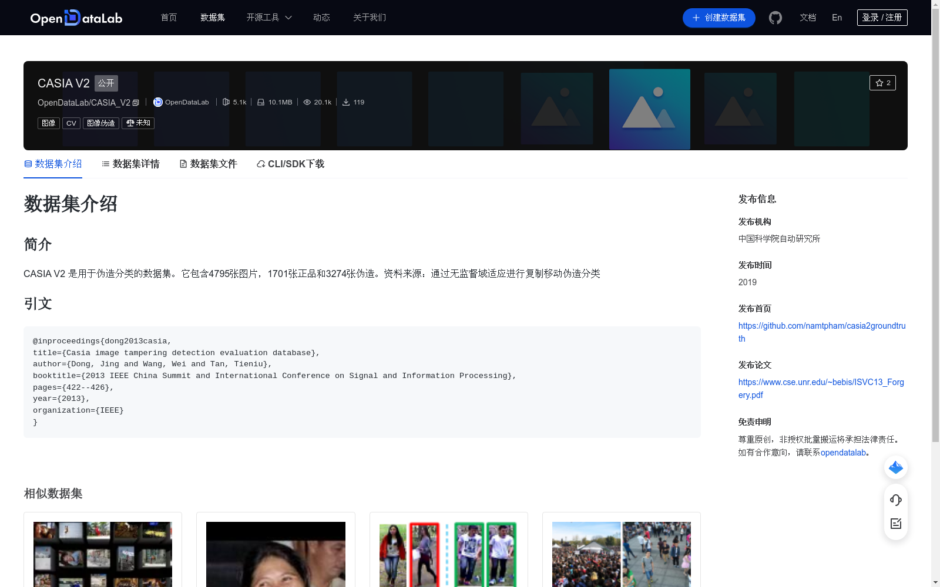Click the OpenDataLab logo
This screenshot has width=940, height=587.
[x=76, y=18]
